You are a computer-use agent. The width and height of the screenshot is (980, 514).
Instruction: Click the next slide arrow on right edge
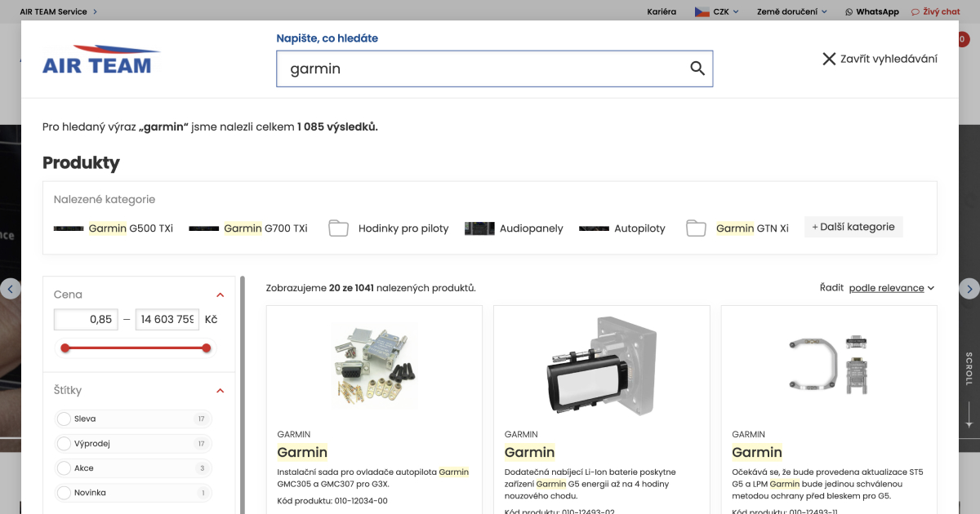point(969,288)
